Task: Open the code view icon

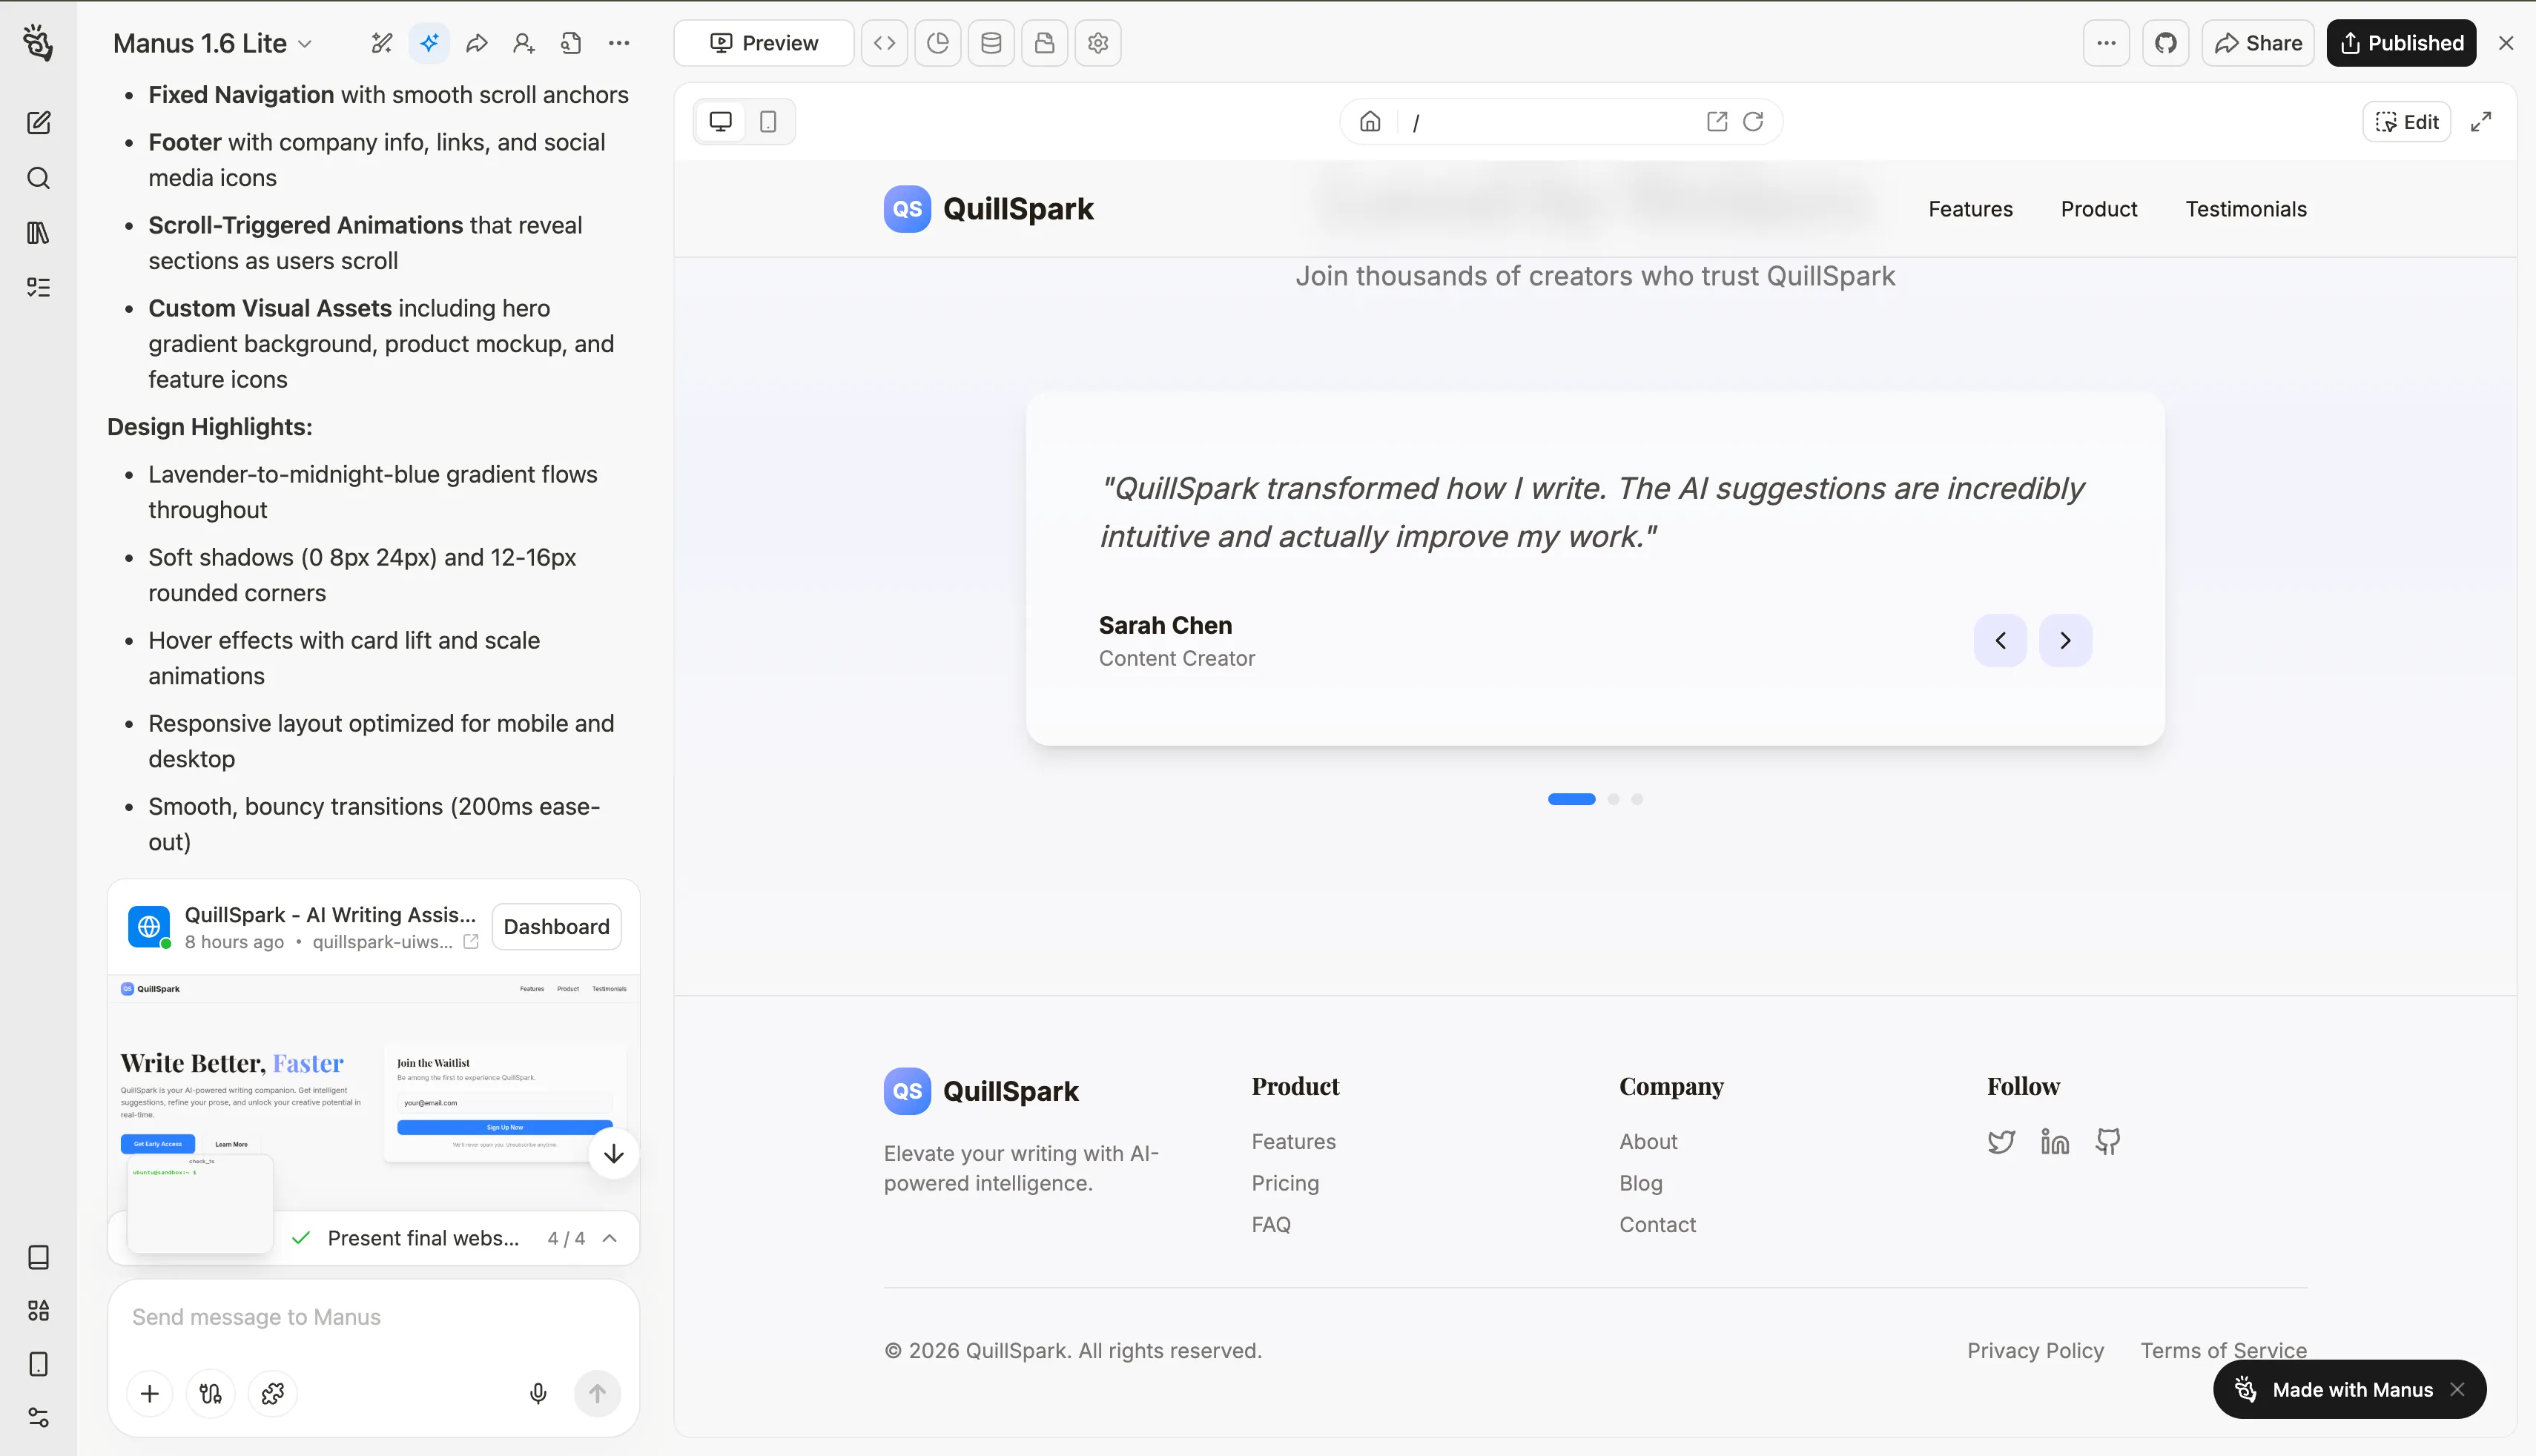Action: pos(884,43)
